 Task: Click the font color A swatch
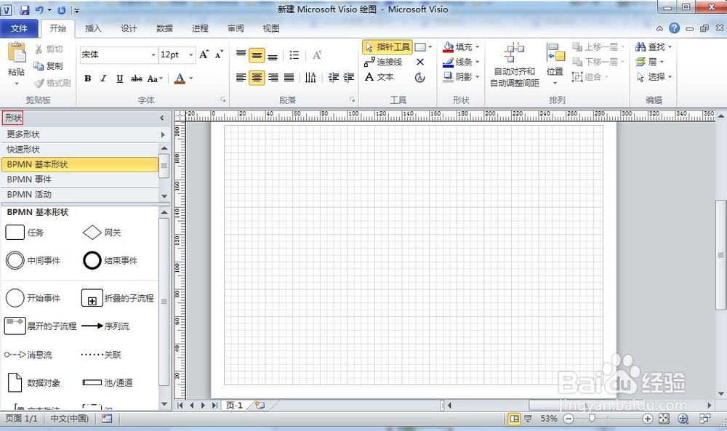pos(180,78)
